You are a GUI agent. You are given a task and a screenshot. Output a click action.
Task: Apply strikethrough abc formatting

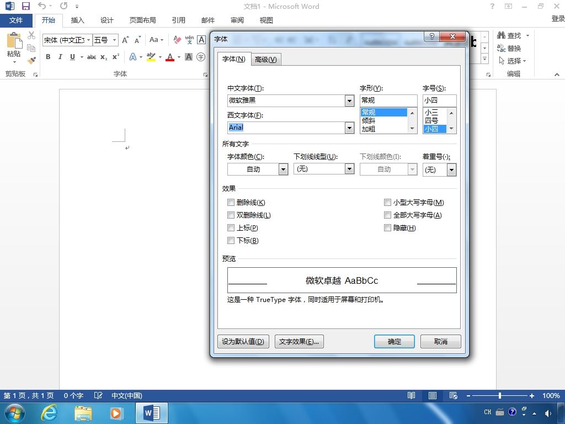[x=92, y=57]
